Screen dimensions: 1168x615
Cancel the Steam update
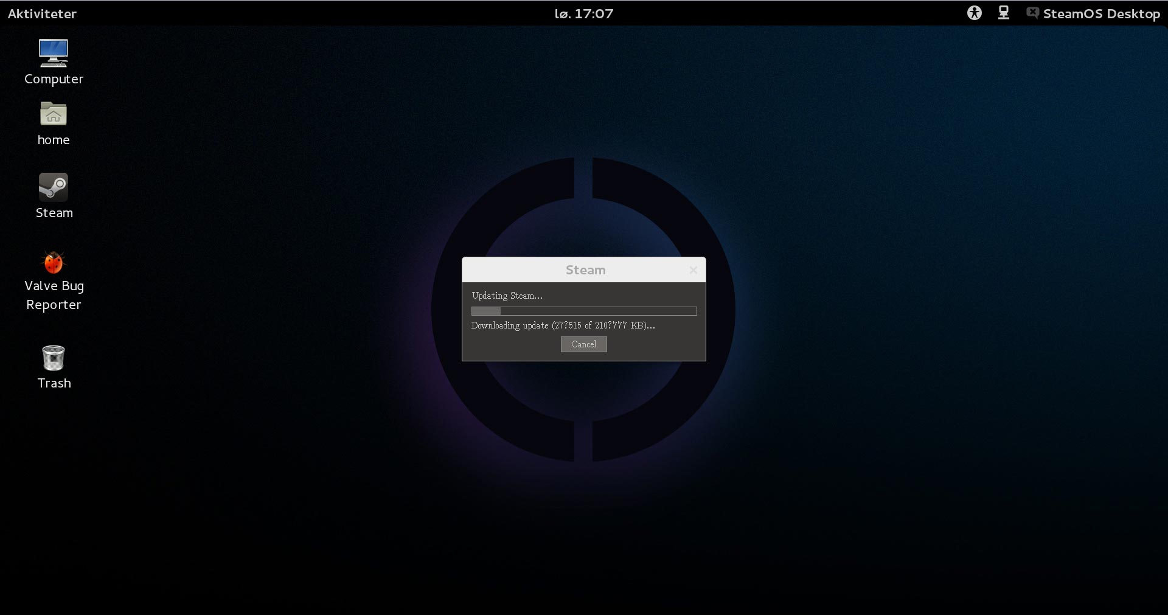pos(584,344)
